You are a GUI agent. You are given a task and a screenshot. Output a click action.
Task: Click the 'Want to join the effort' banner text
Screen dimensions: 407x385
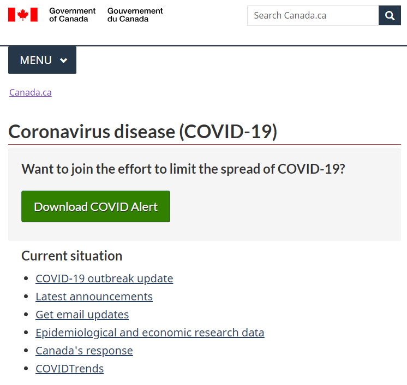click(183, 169)
